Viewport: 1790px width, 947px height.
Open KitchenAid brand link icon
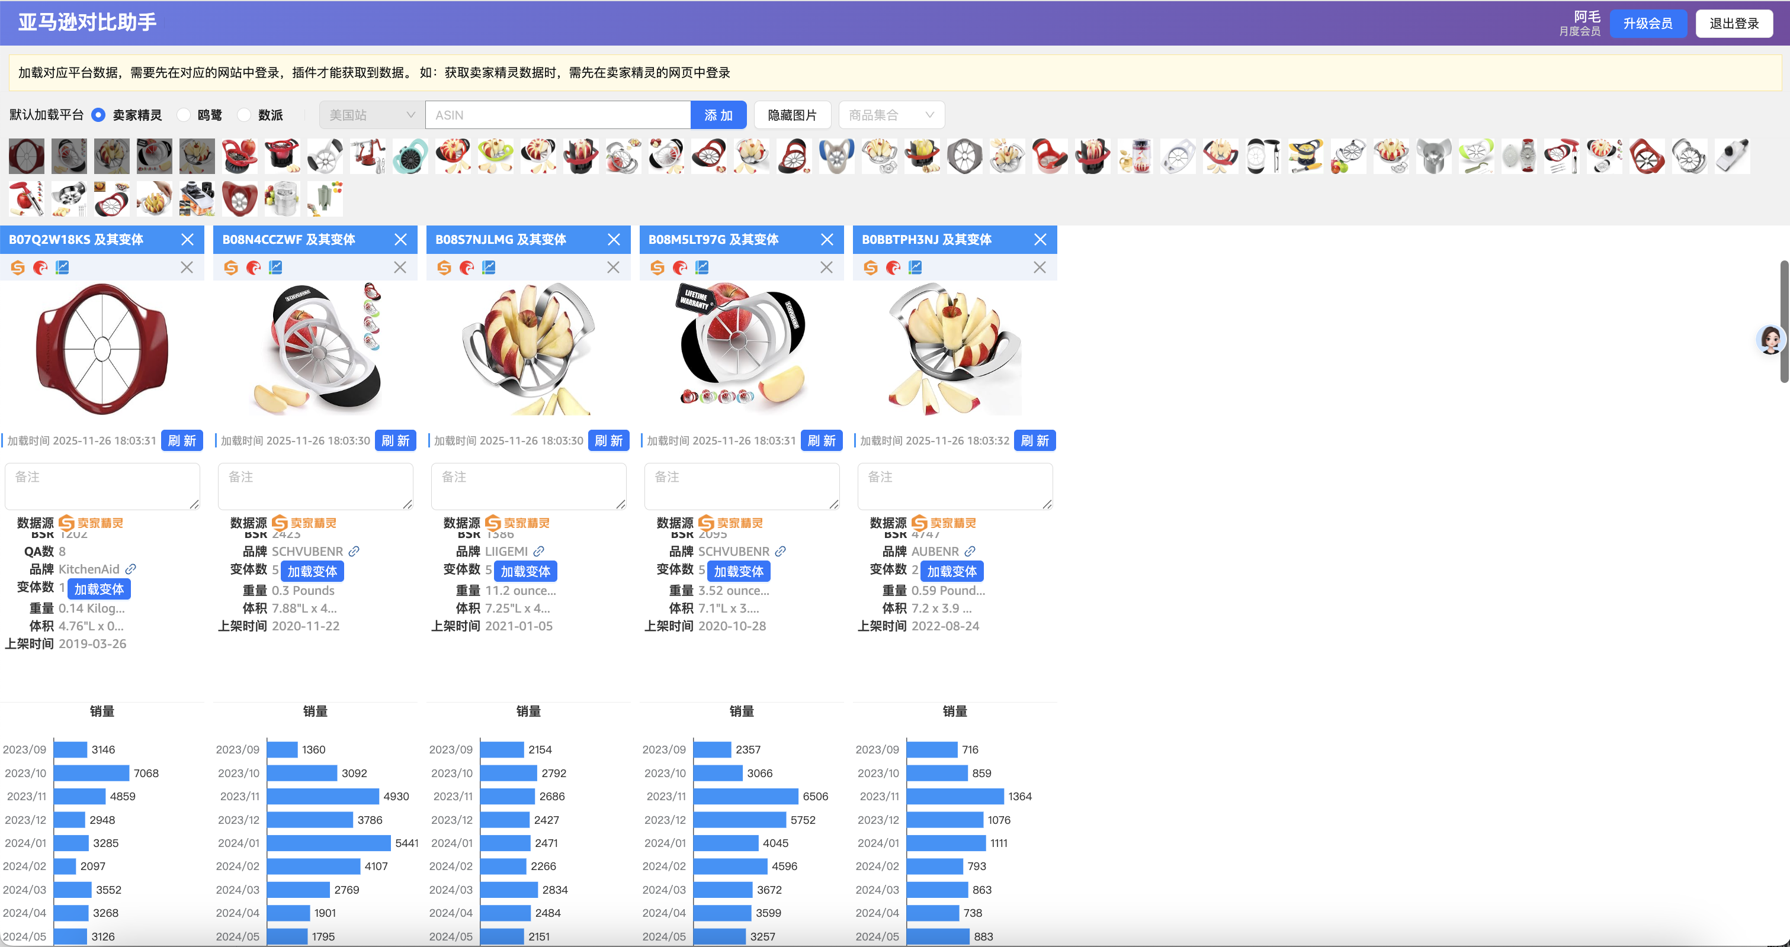click(131, 569)
